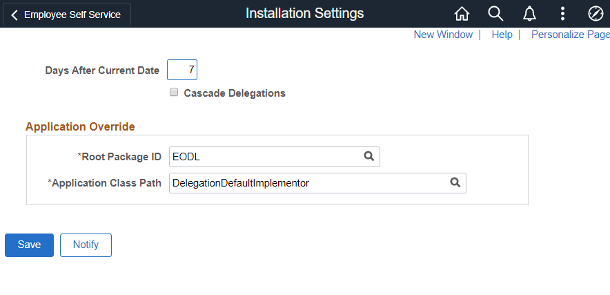Click the Installation Settings page title
The height and width of the screenshot is (295, 610).
304,14
